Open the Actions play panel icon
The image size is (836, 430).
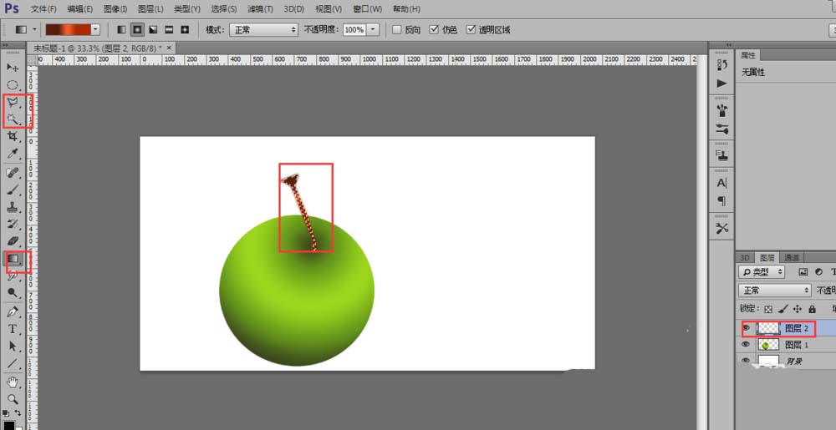pos(722,83)
